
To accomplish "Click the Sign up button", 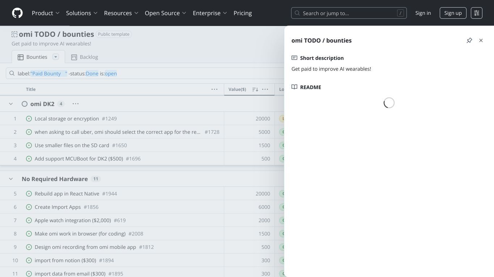I will coord(453,13).
